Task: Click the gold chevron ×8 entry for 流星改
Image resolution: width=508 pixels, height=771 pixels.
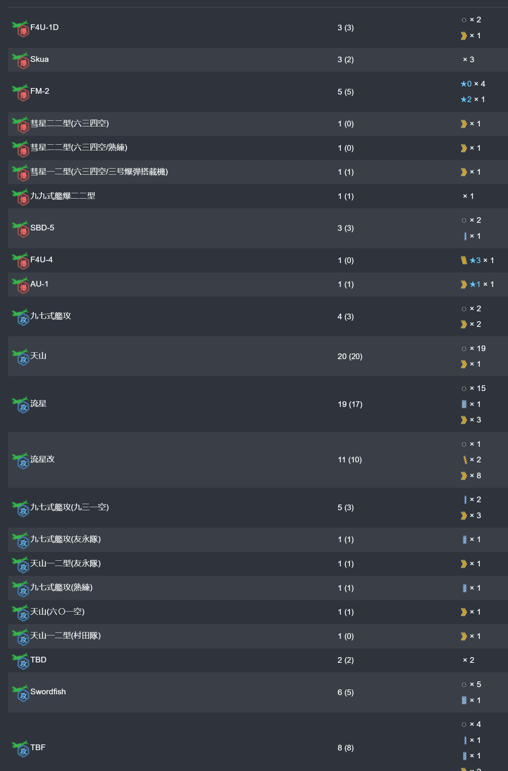Action: (x=471, y=476)
